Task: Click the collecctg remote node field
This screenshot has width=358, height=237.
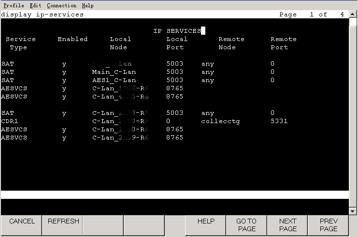Action: (220, 121)
